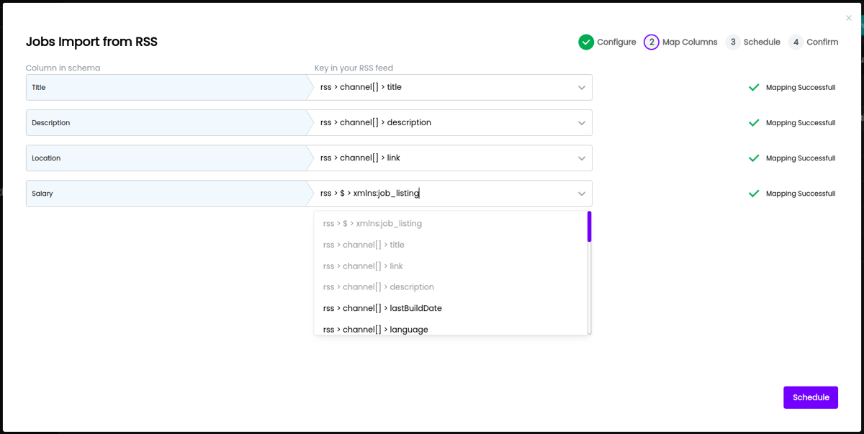Close the import dialog with the X

pyautogui.click(x=848, y=18)
